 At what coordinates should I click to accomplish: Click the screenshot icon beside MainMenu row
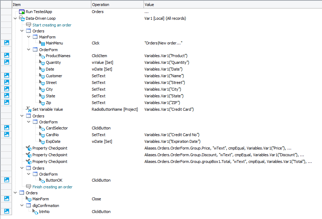[x=6, y=43]
